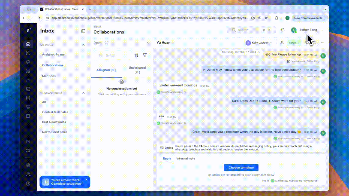
Task: Bookmark this page with the star icon
Action: coord(266,18)
